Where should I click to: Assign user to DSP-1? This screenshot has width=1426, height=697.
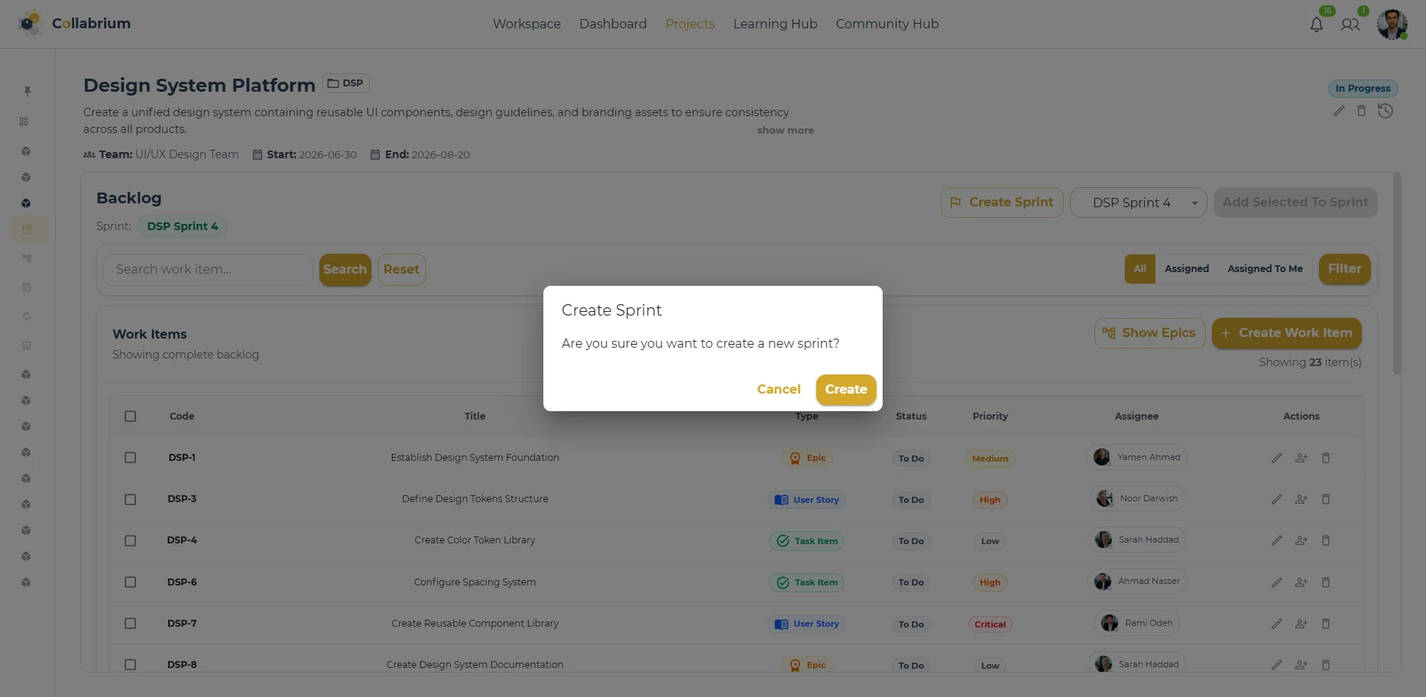pyautogui.click(x=1301, y=458)
